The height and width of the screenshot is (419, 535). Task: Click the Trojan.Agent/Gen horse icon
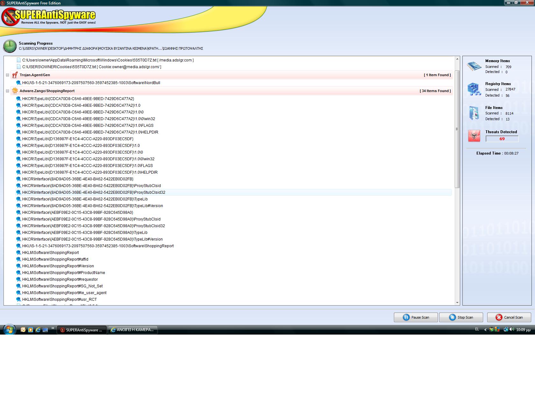[15, 75]
